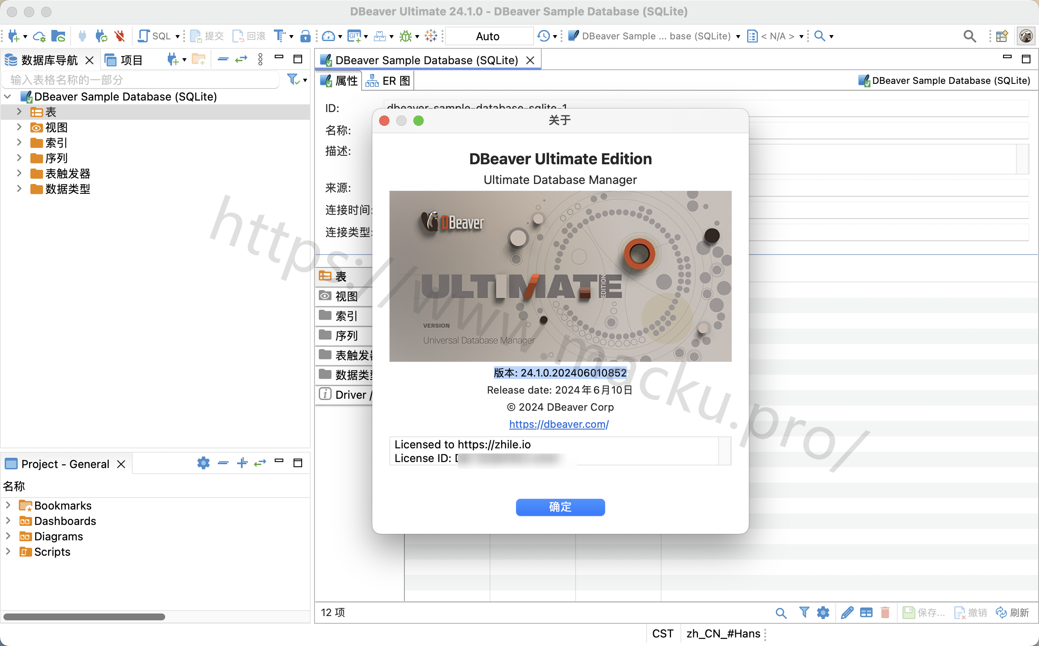The image size is (1039, 646).
Task: Click the 提交 commit toolbar button
Action: click(x=207, y=36)
